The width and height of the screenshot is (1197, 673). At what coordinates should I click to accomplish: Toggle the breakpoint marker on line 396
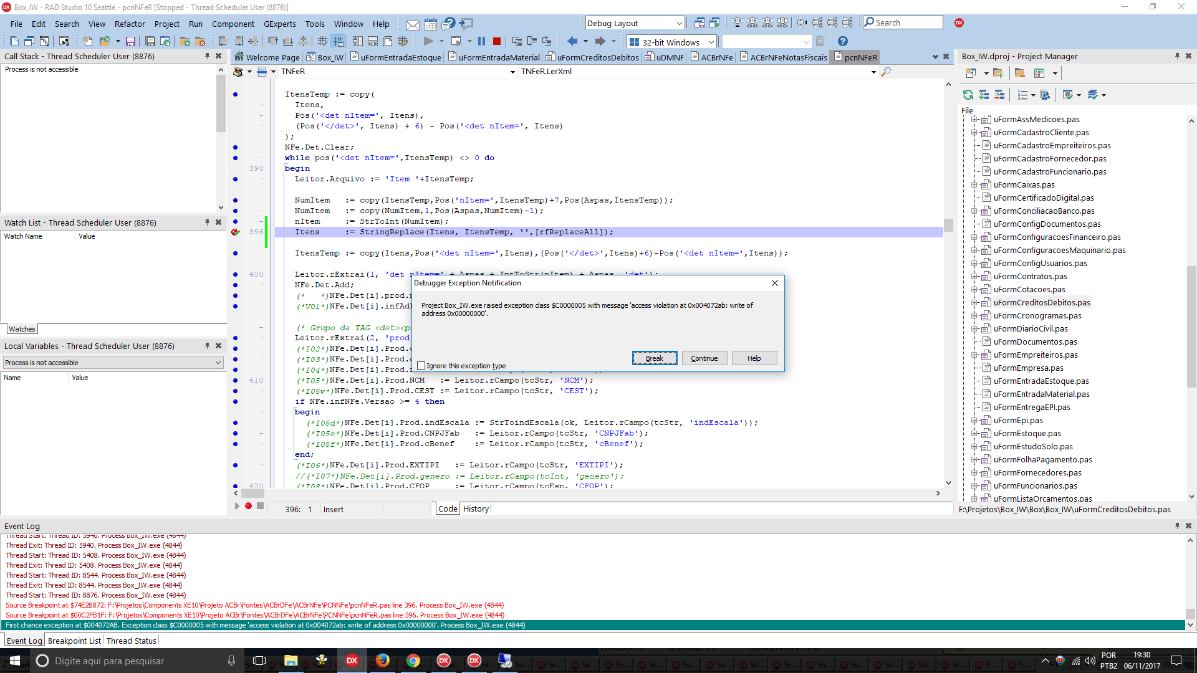[x=235, y=232]
